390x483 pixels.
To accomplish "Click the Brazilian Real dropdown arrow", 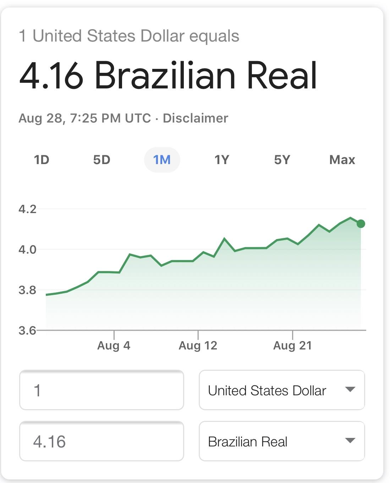I will click(x=350, y=441).
